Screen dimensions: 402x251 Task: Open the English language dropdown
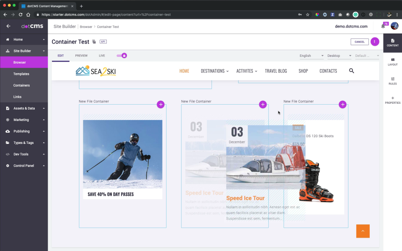point(311,55)
